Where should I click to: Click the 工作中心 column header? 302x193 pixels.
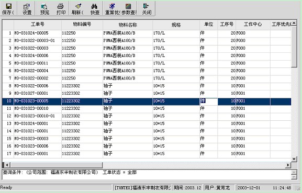(253, 25)
